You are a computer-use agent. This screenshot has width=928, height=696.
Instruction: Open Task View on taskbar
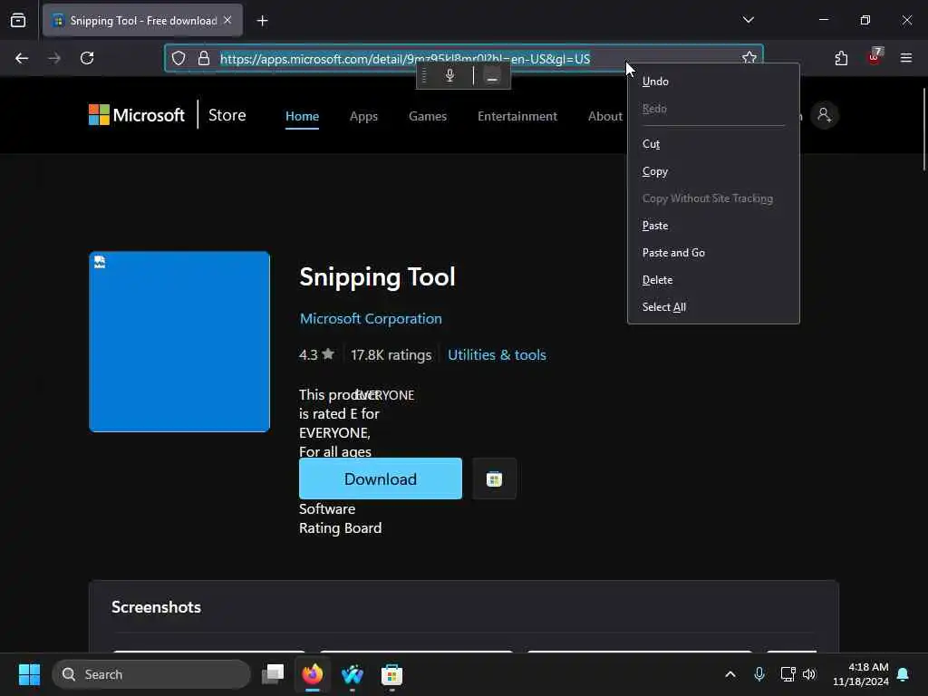pyautogui.click(x=273, y=674)
